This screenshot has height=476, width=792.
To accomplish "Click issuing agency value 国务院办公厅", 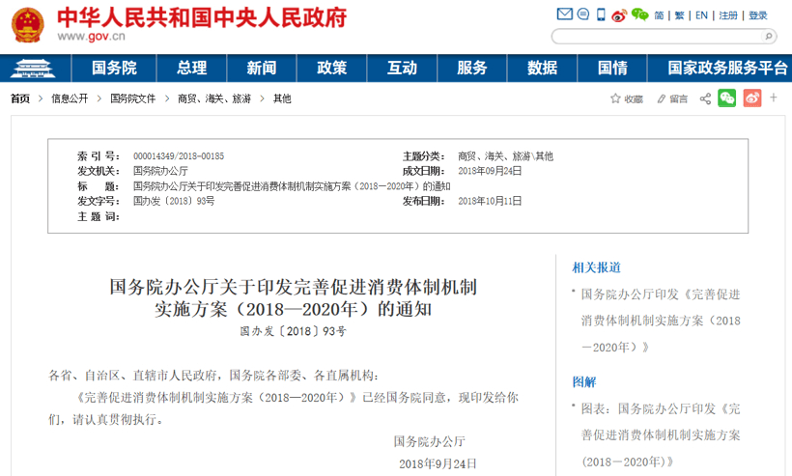I will coord(160,171).
